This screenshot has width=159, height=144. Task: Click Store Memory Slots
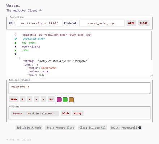tap(60, 127)
